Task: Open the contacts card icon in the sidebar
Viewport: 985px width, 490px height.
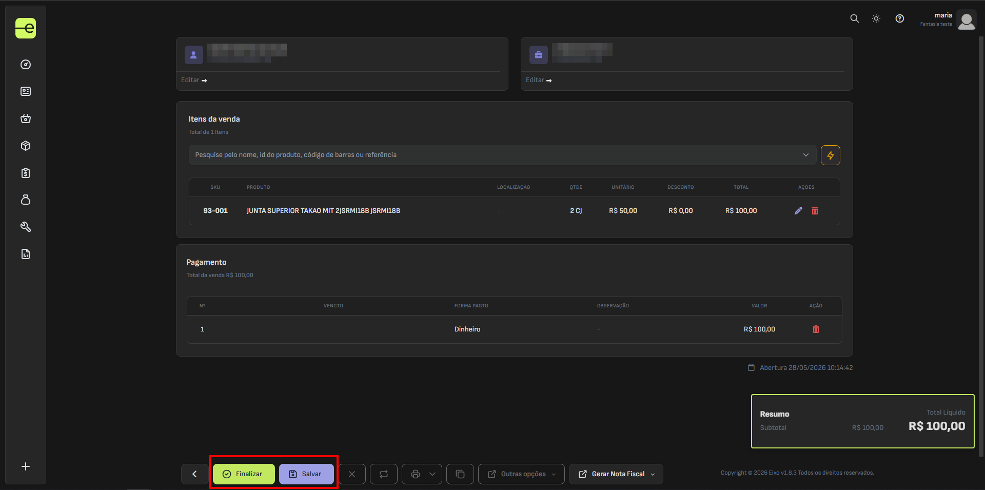Action: point(26,91)
